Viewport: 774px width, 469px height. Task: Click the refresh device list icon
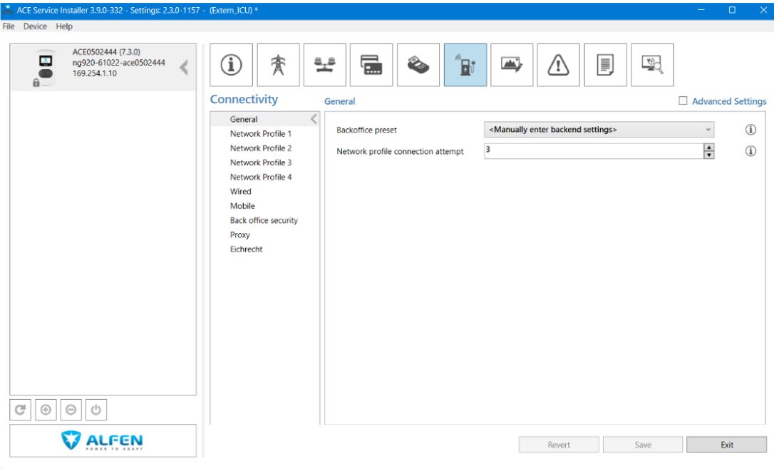(x=21, y=411)
